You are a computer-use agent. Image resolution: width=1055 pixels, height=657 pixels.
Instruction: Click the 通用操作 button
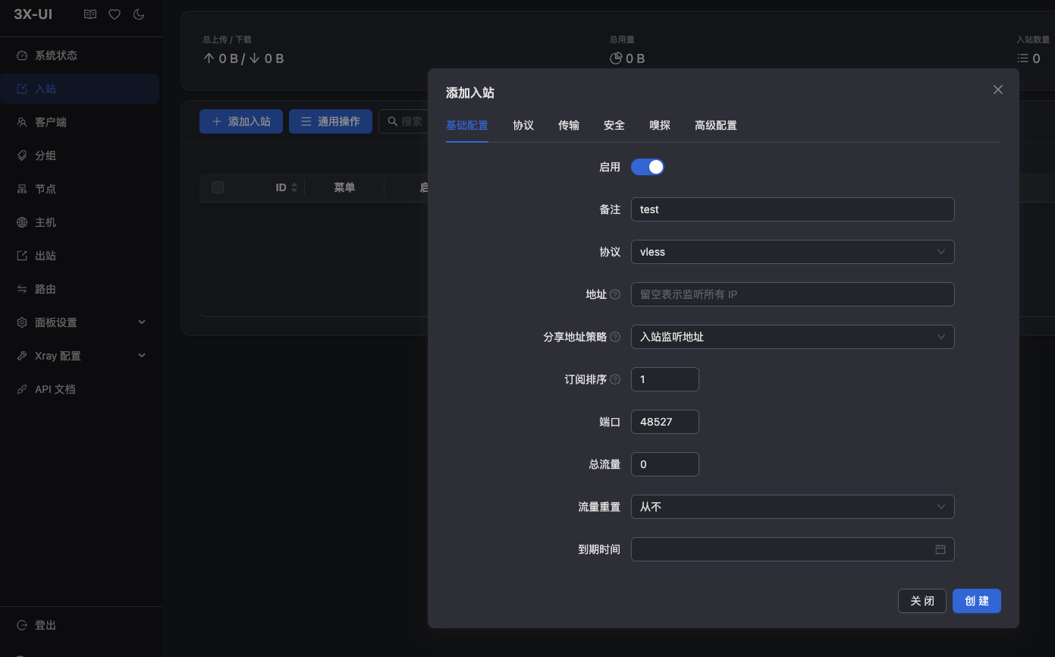(331, 121)
